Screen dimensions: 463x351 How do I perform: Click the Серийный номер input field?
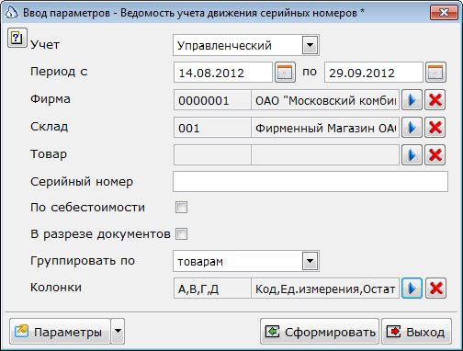tap(311, 182)
